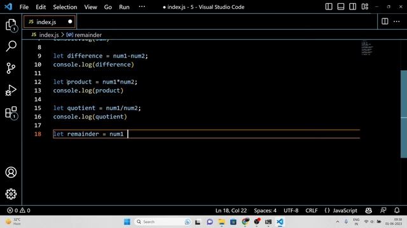Screen dimensions: 407x228
Task: Click the unsaved dot on index.js tab
Action: (70, 22)
